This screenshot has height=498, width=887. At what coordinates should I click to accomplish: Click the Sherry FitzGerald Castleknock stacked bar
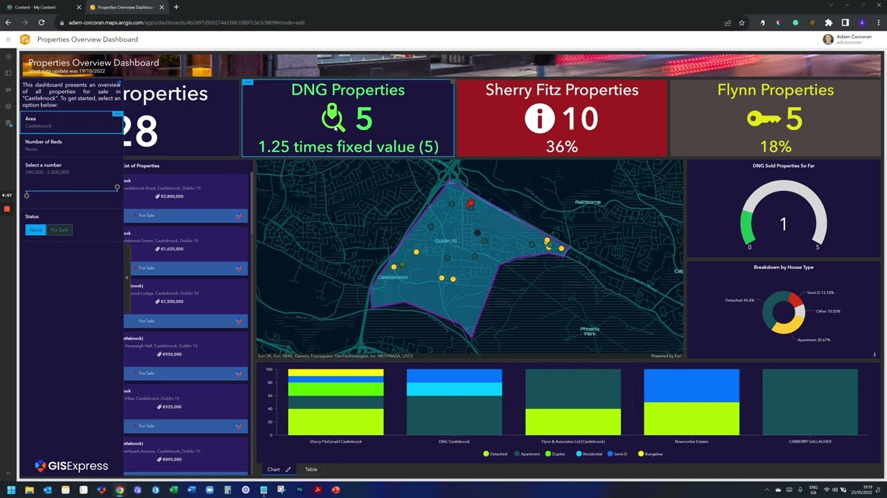tap(335, 402)
